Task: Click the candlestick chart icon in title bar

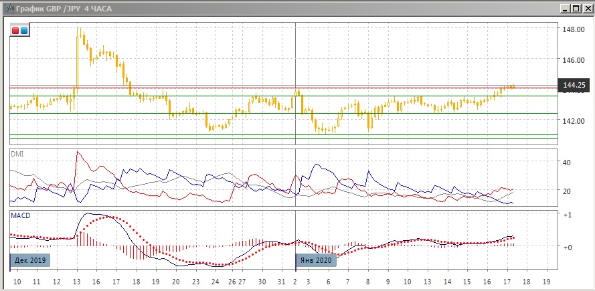Action: pos(8,9)
